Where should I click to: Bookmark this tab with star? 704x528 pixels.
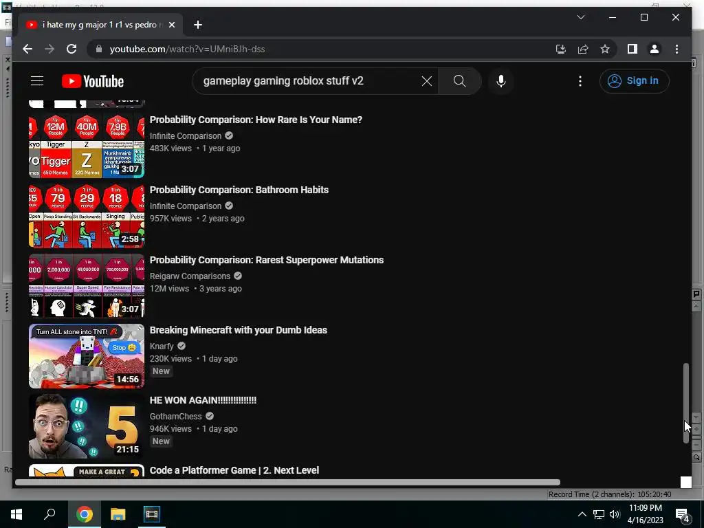point(605,49)
